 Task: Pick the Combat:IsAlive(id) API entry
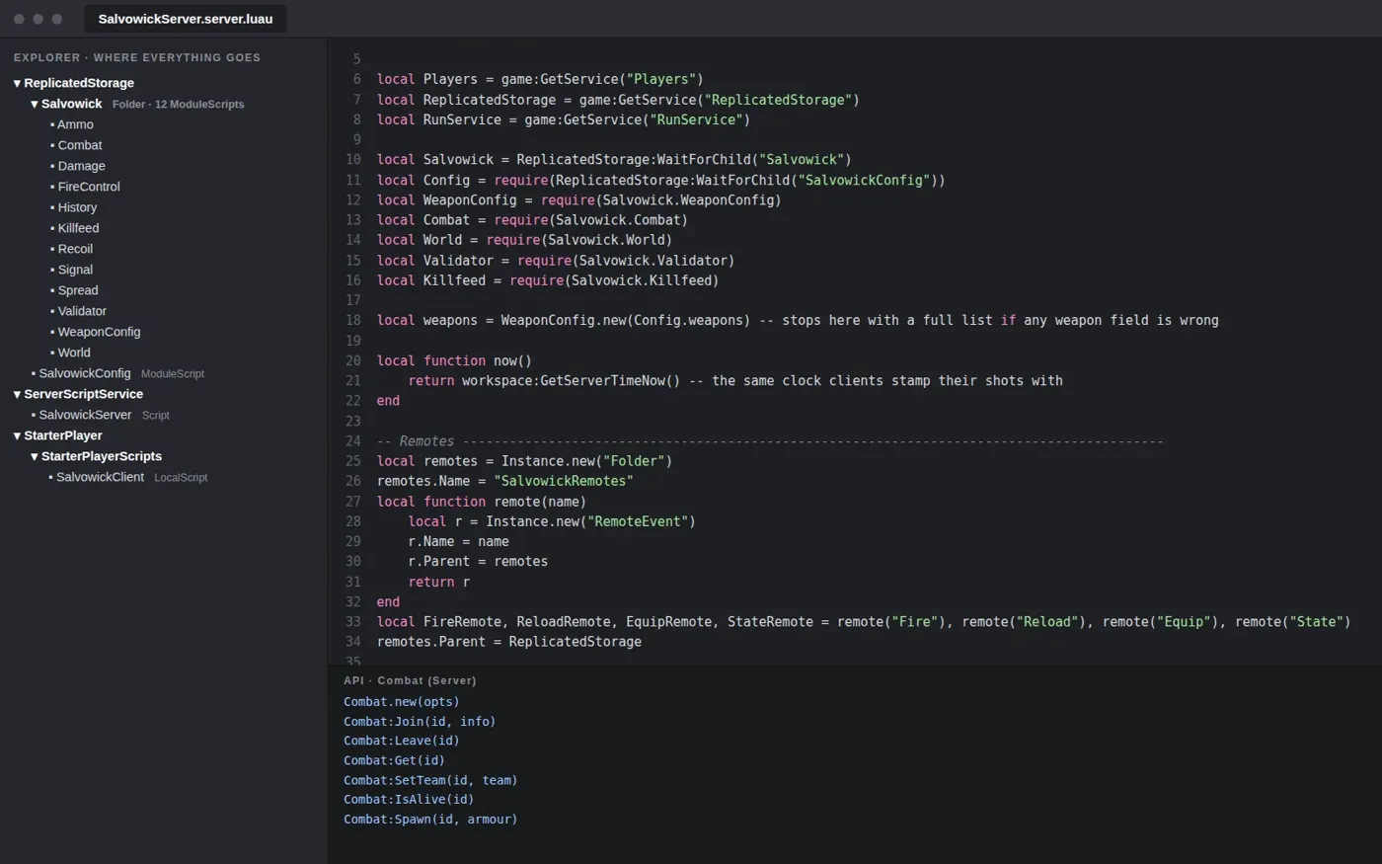[409, 800]
